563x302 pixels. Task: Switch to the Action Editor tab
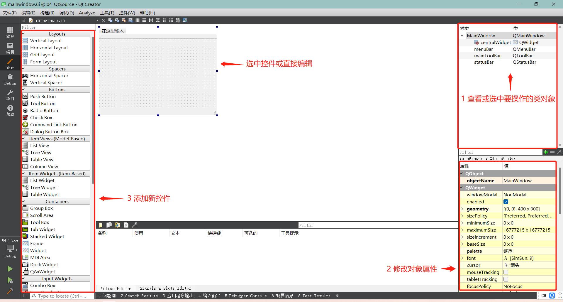coord(116,288)
